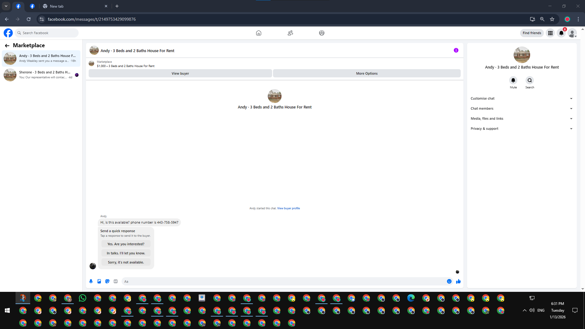Screen dimensions: 585x329
Task: Open the Facebook apps grid menu
Action: click(x=550, y=33)
